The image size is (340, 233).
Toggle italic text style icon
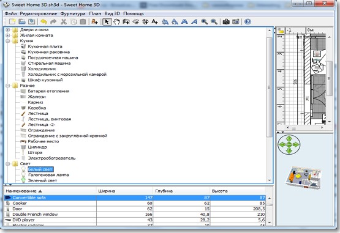194,21
